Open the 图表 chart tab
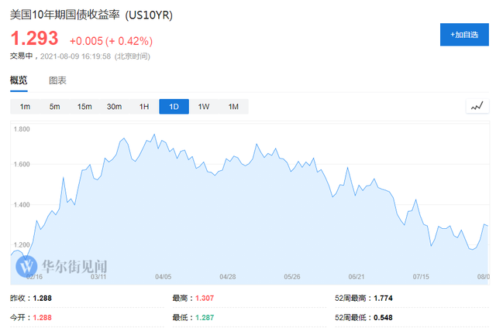This screenshot has width=496, height=331. tap(57, 80)
